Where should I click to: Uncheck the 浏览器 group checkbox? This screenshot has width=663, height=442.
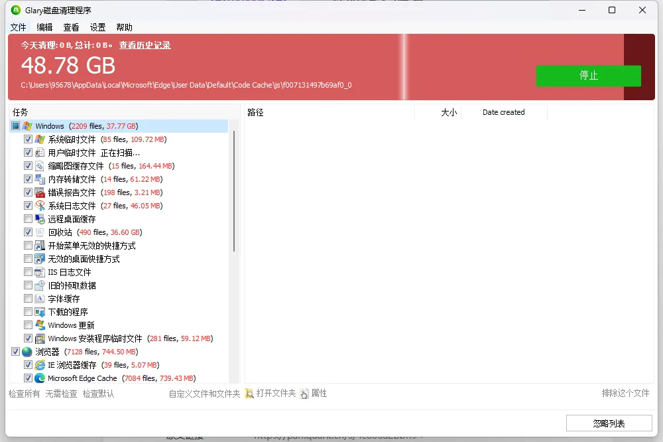point(16,352)
